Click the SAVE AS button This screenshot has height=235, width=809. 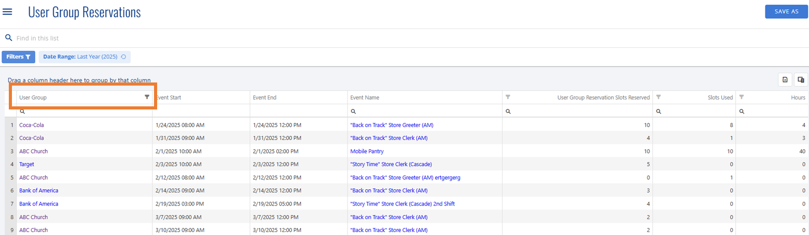click(786, 11)
